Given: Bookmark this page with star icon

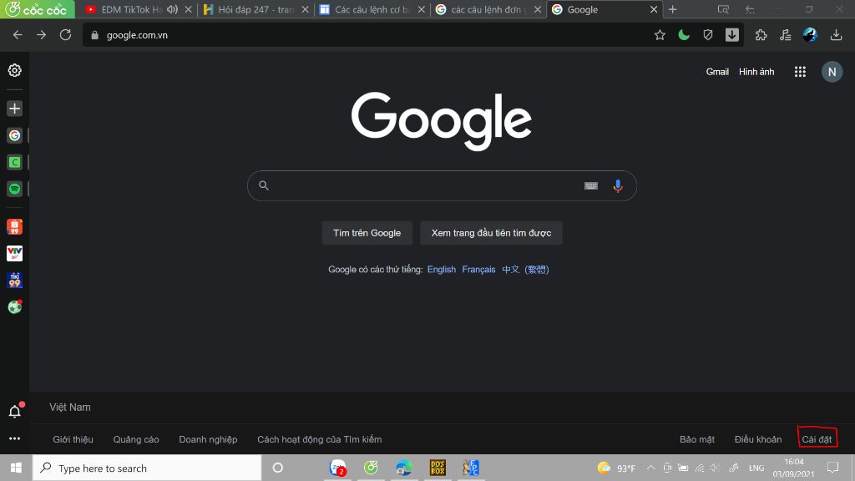Looking at the screenshot, I should (x=660, y=35).
